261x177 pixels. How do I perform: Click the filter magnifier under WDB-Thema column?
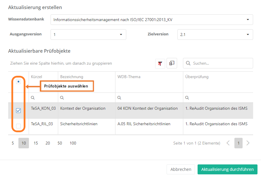pos(119,97)
